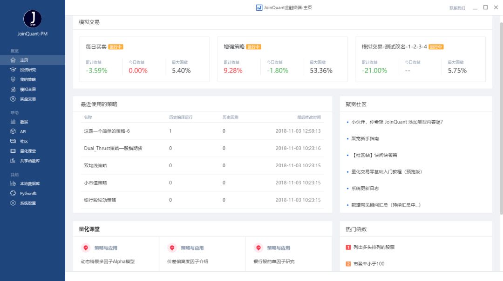The image size is (503, 281).
Task: Click the JoinQuant-PM profile avatar
Action: tap(33, 19)
